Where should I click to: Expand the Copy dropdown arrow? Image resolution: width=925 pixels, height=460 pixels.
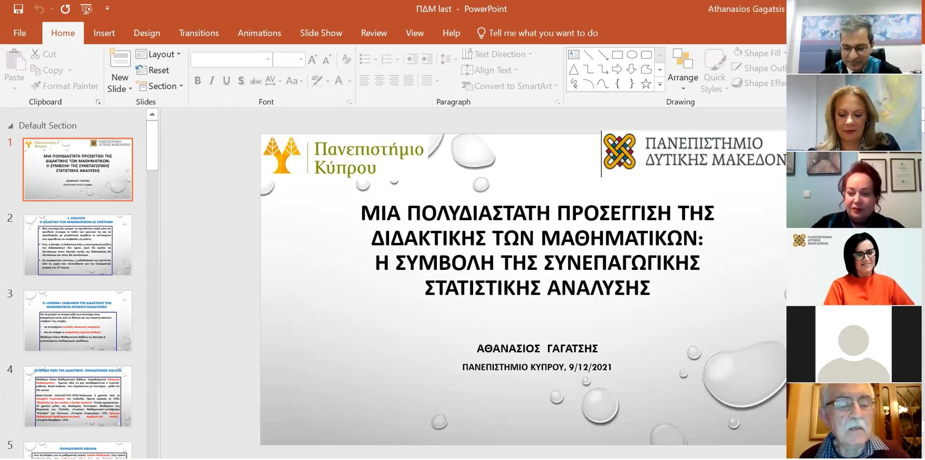pos(70,70)
